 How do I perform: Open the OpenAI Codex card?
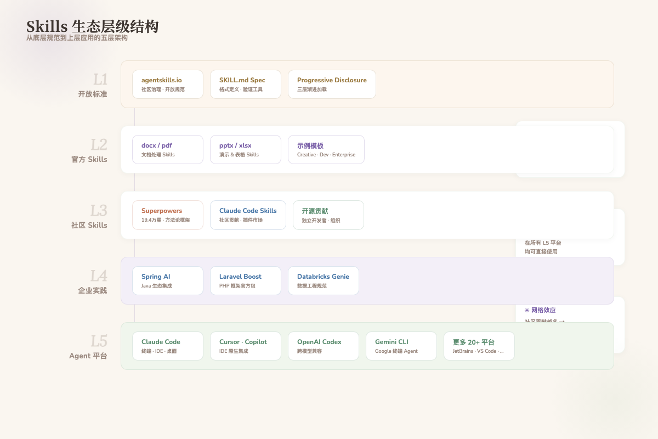tap(324, 346)
